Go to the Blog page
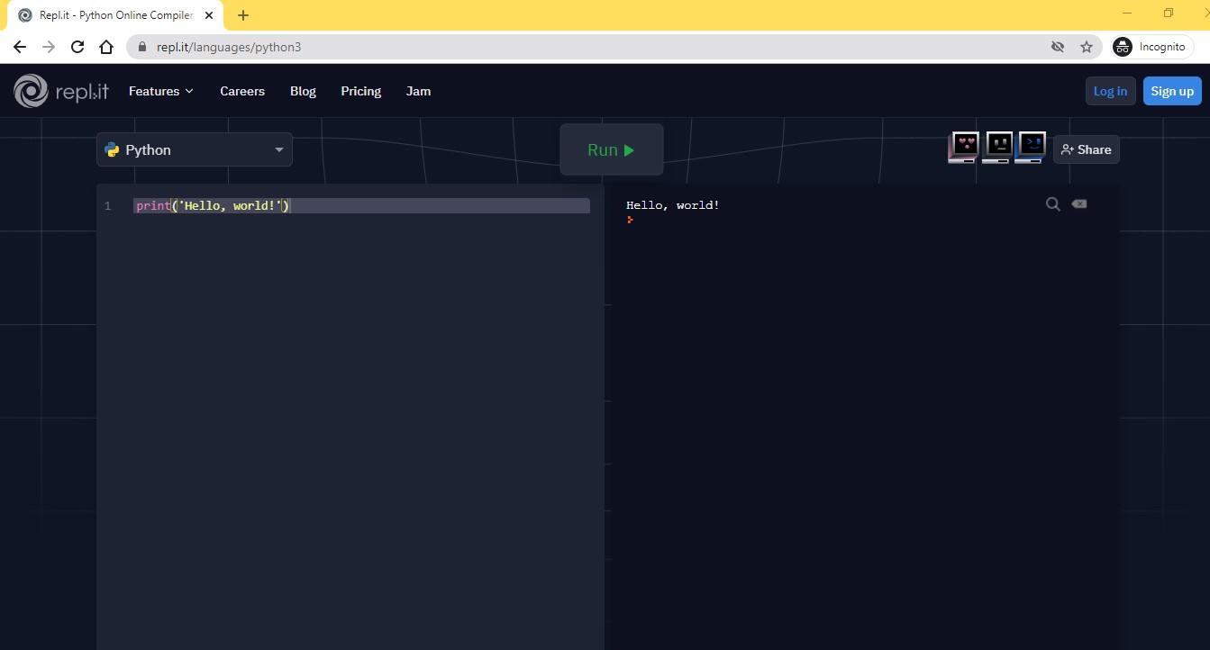1210x650 pixels. pyautogui.click(x=303, y=91)
